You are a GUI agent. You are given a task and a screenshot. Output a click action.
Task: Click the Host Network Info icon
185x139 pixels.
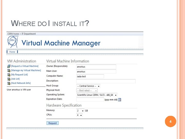(9, 83)
